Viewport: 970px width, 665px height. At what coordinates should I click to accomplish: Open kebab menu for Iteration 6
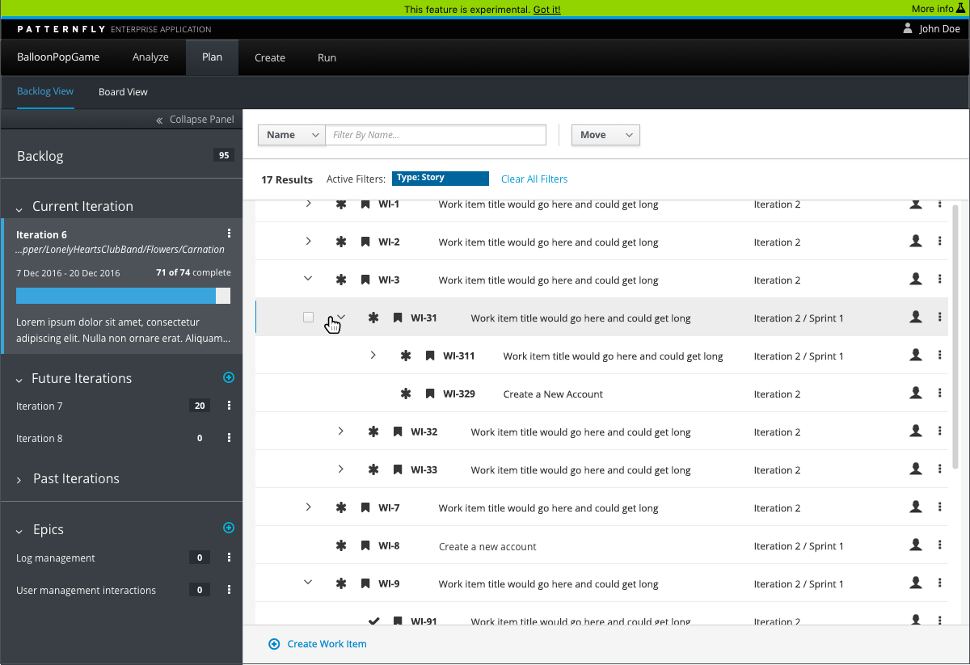(x=230, y=234)
